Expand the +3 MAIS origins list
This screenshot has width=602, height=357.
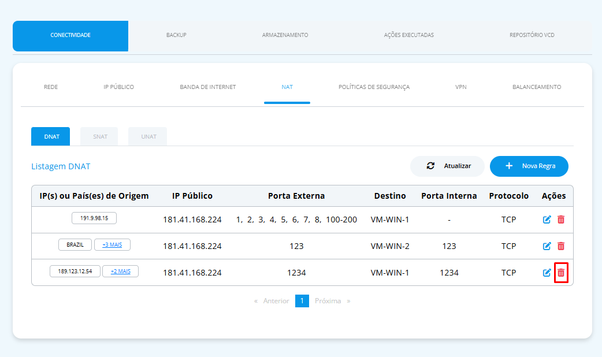[112, 244]
